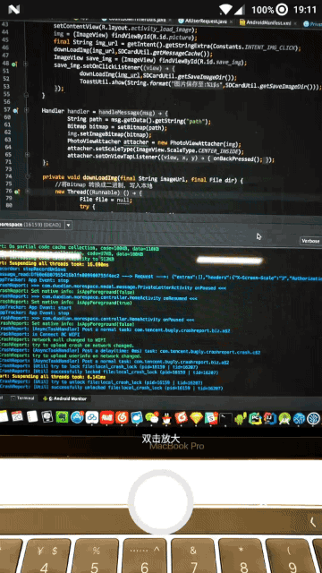Screen dimensions: 322x573
Task: Open the PyCharm PC icon in the dock
Action: click(x=255, y=418)
